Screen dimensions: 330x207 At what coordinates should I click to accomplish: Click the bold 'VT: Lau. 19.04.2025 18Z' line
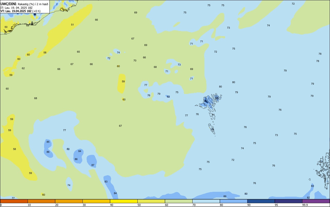click(16, 11)
